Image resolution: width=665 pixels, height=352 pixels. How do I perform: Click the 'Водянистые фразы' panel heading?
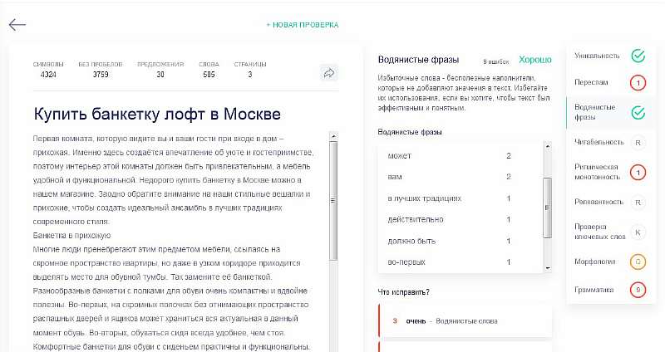coord(418,60)
